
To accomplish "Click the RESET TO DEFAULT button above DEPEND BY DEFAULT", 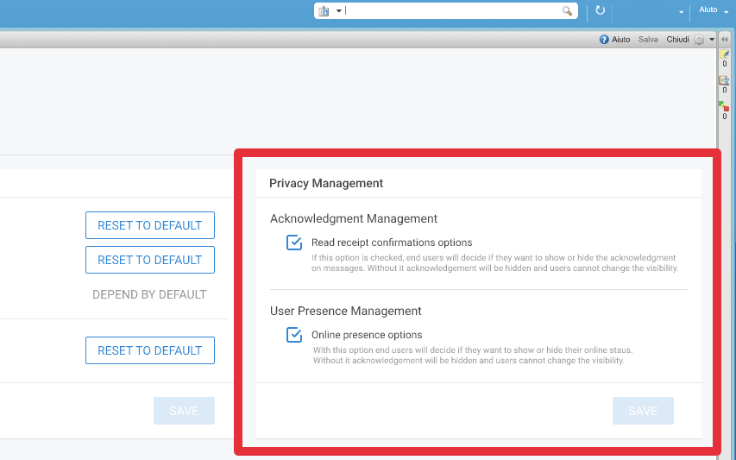I will pyautogui.click(x=150, y=260).
